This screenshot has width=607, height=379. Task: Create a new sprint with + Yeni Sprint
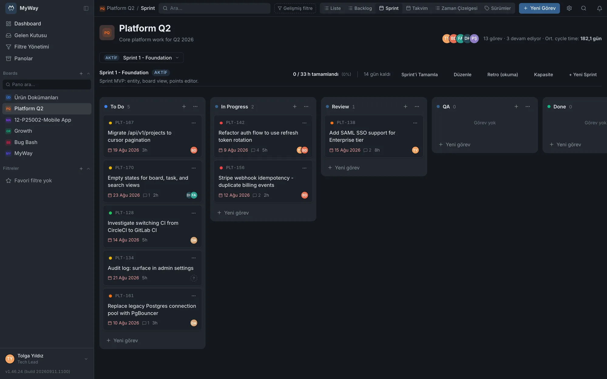tap(583, 75)
